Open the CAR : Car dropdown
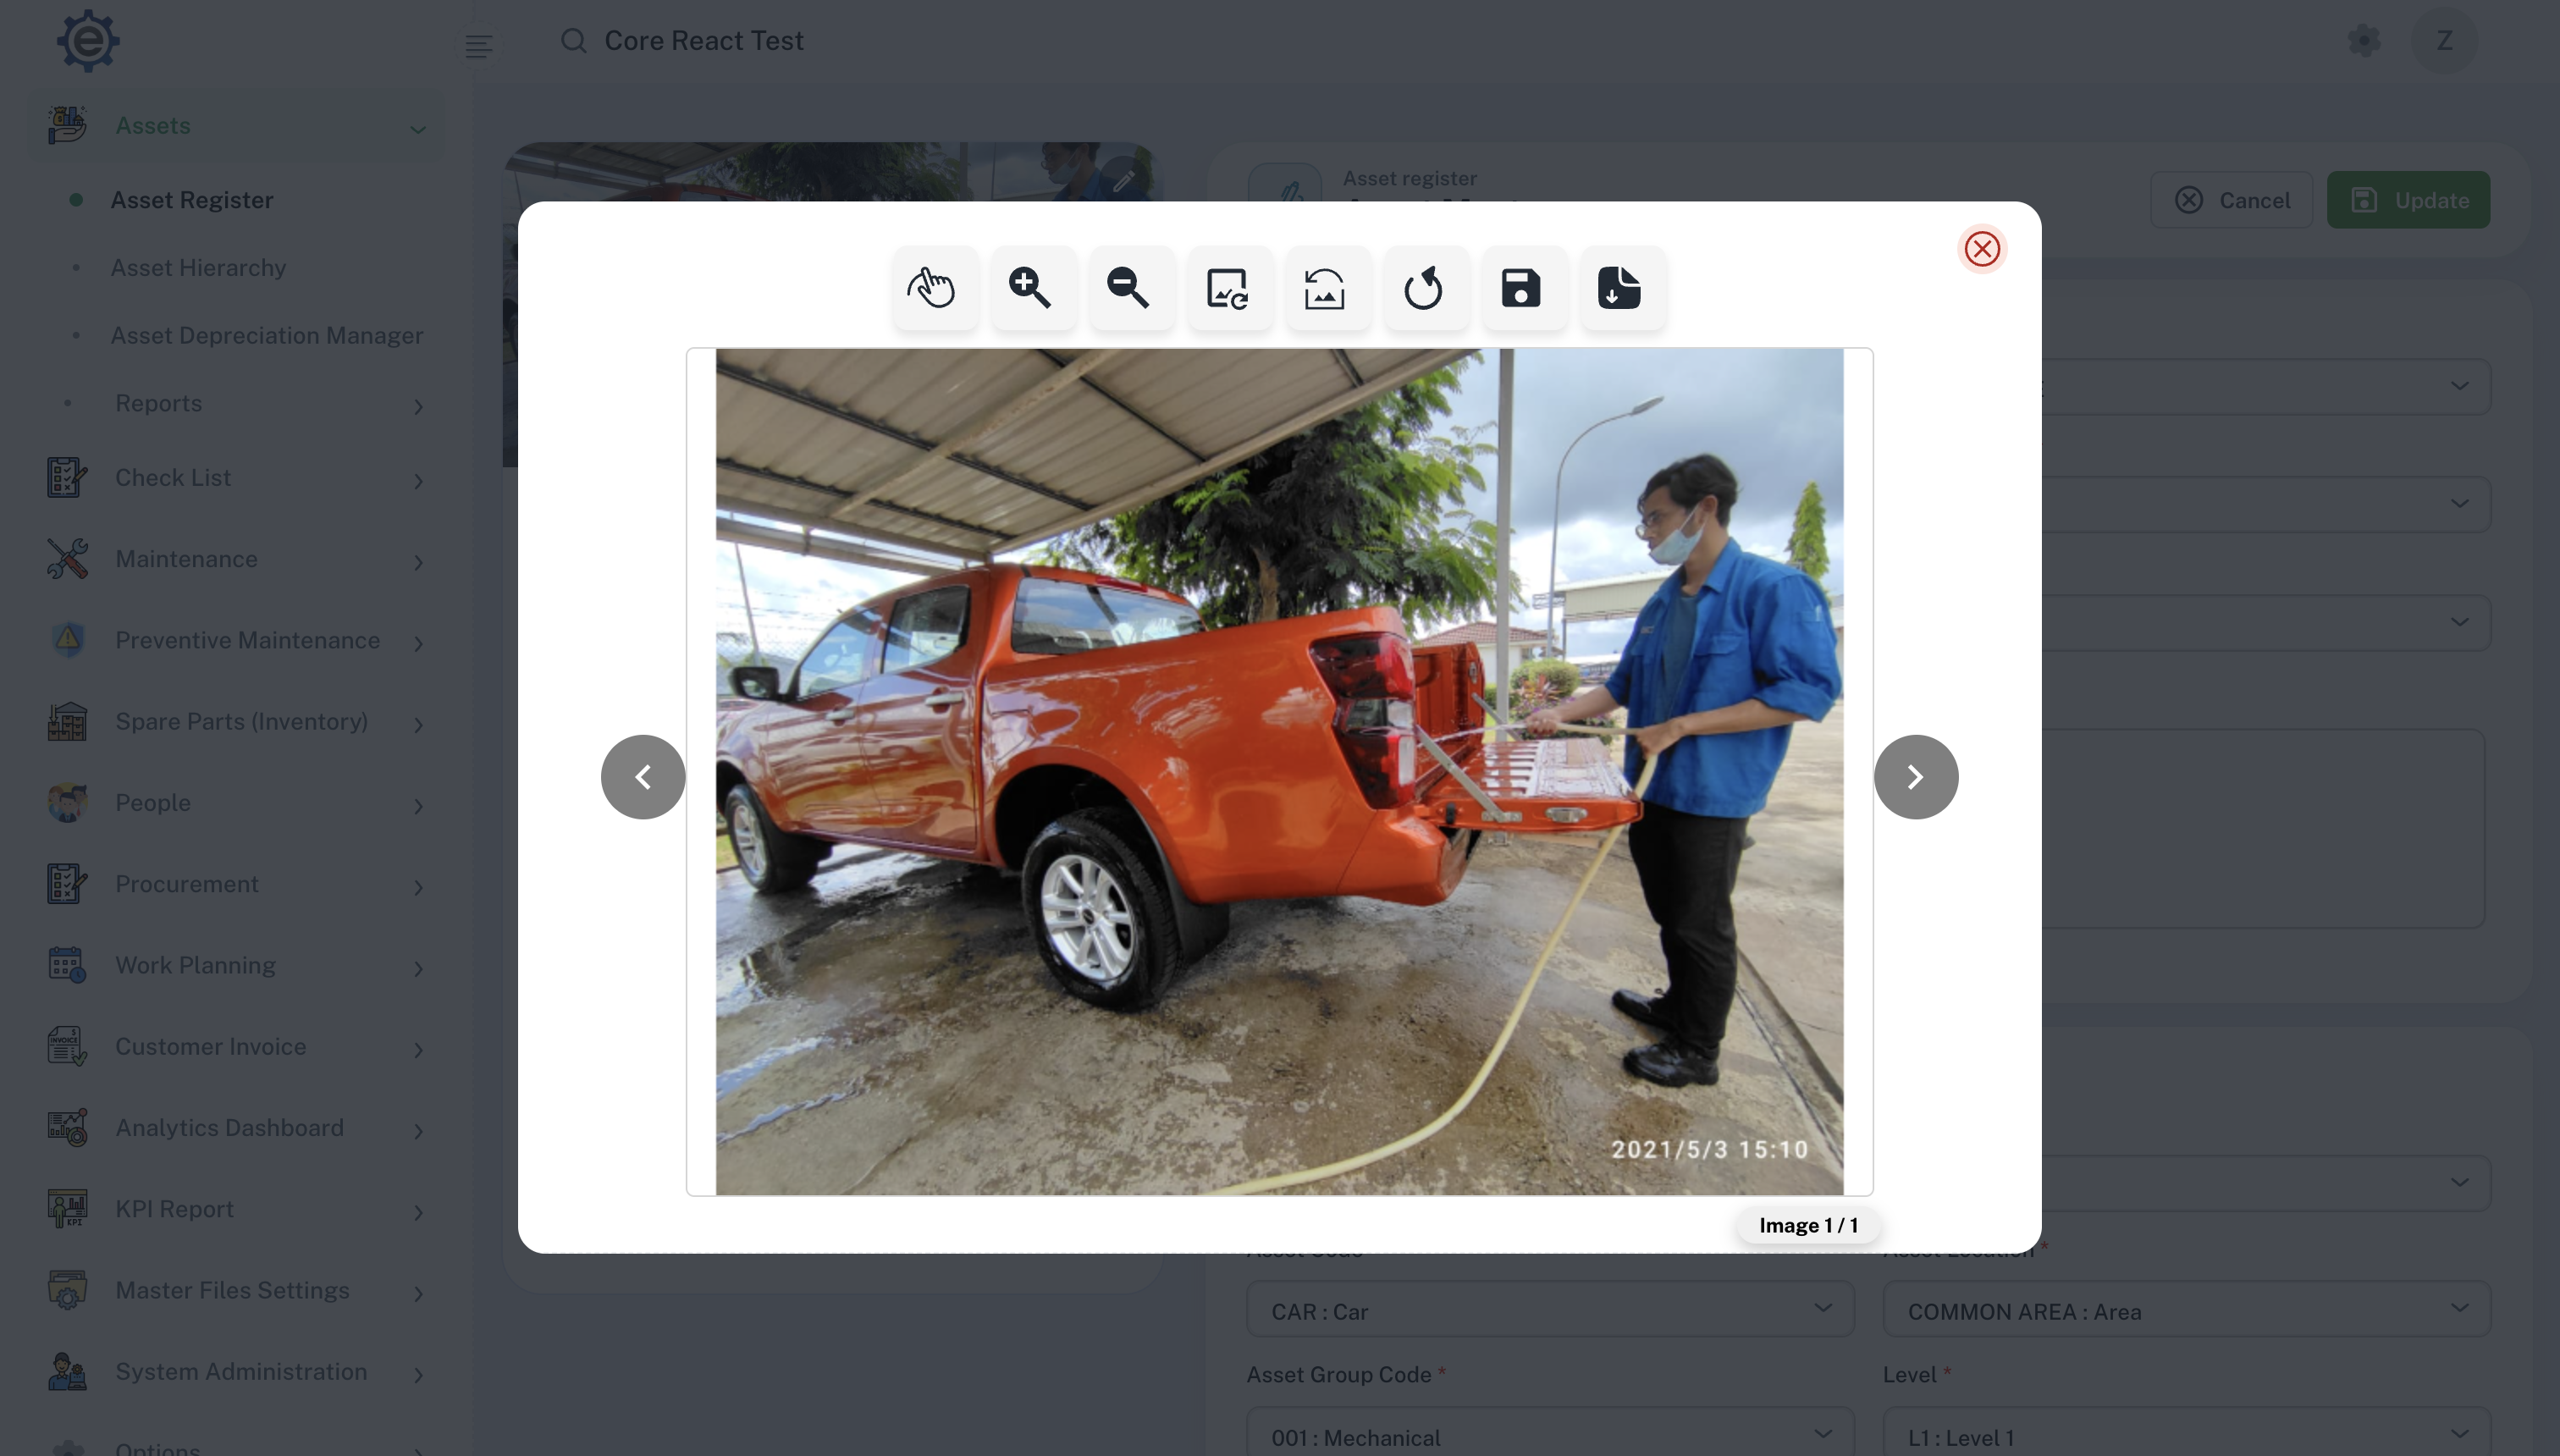Image resolution: width=2560 pixels, height=1456 pixels. pyautogui.click(x=1549, y=1310)
